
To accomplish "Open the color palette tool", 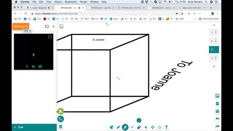I will (112, 127).
